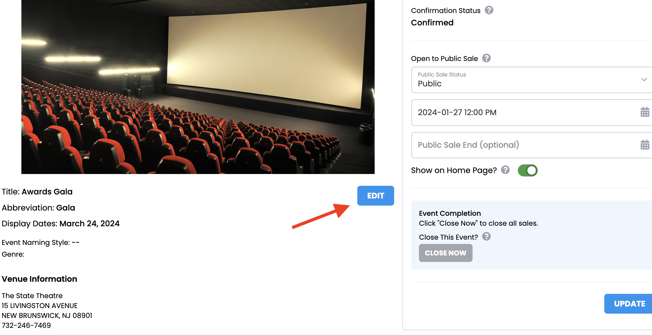Open the Open to Public Sale help tooltip
The height and width of the screenshot is (335, 652).
[487, 58]
